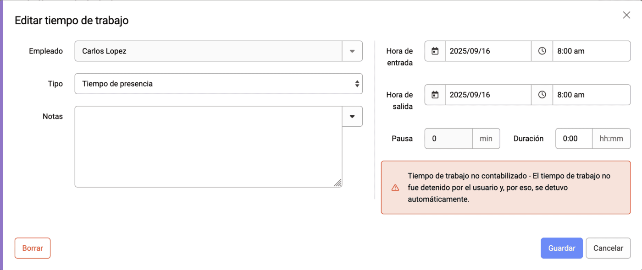Open the clock picker for Hora de entrada

point(542,51)
